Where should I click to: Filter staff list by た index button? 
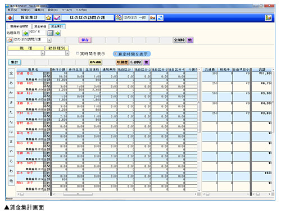(11, 112)
